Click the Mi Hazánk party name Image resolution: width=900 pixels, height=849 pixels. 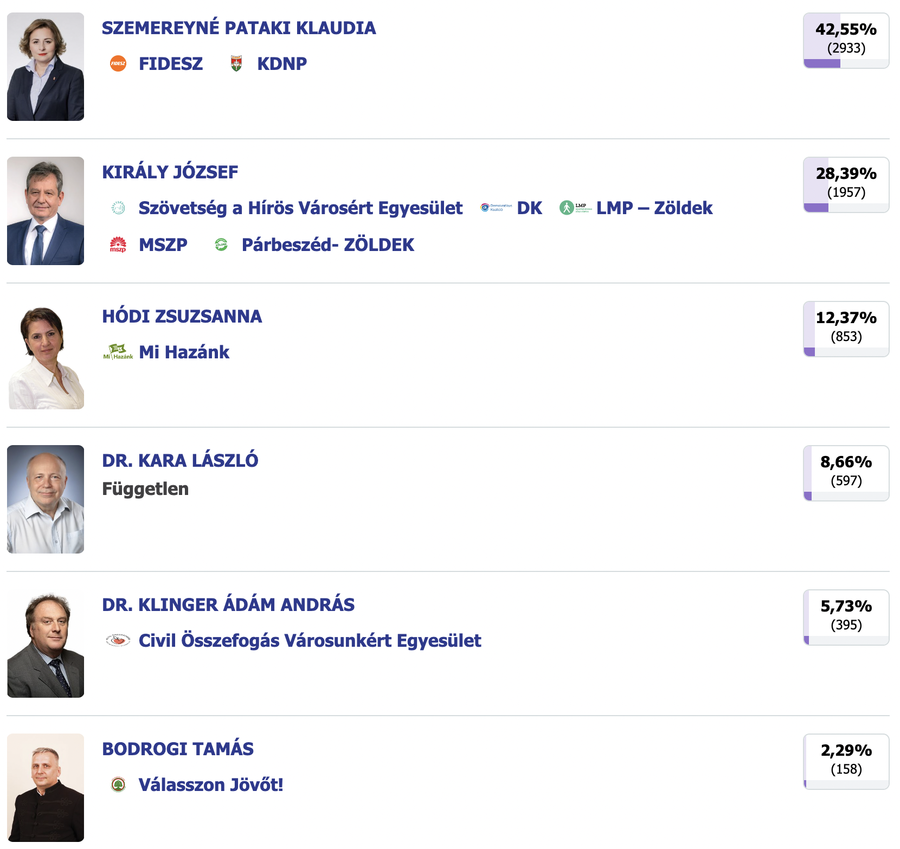[x=184, y=352]
